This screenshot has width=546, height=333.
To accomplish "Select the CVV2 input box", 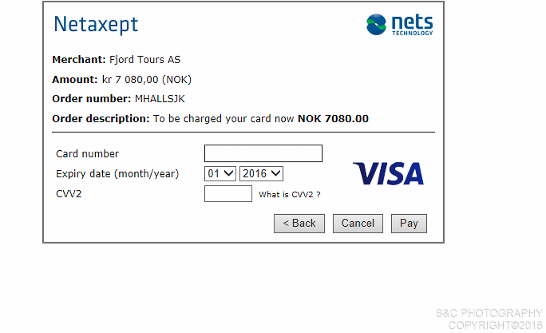I will pyautogui.click(x=228, y=194).
